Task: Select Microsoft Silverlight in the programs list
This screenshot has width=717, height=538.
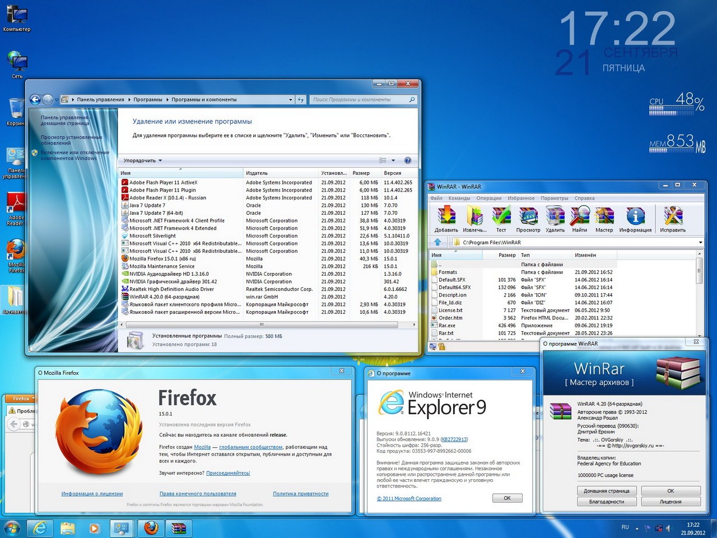Action: click(268, 236)
